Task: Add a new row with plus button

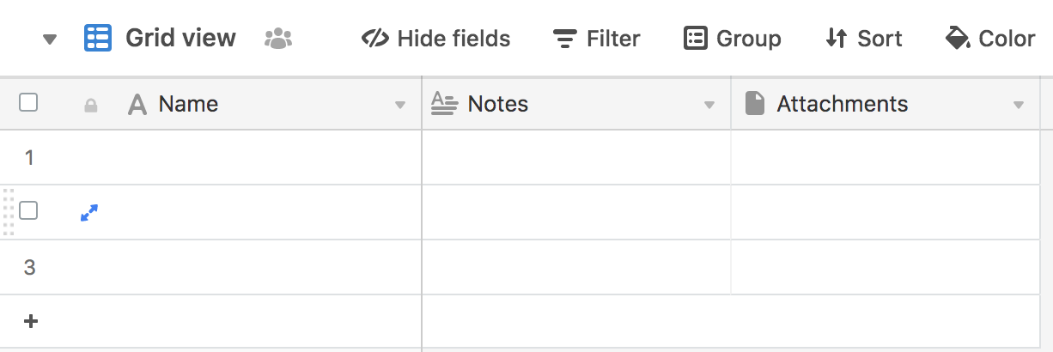Action: [x=31, y=321]
